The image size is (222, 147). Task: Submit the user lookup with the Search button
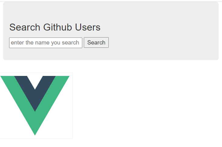click(x=96, y=42)
